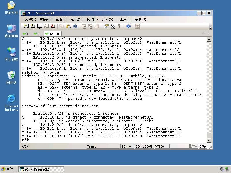231x173 pixels.
Task: Click the blue Help question mark icon
Action: coord(128,26)
